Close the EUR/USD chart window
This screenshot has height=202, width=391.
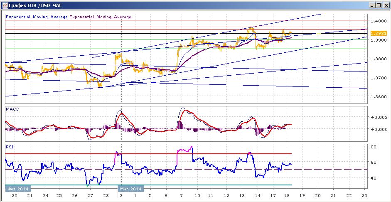point(386,5)
